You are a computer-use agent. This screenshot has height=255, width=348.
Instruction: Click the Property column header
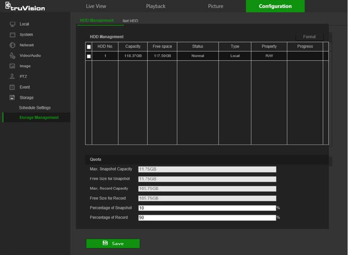(x=269, y=46)
